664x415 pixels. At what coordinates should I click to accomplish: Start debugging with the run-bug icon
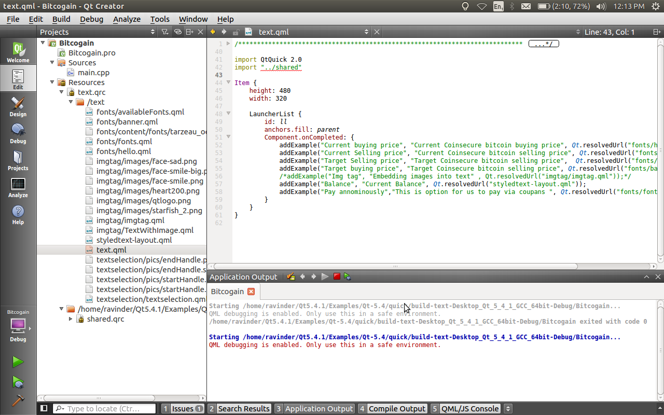[x=18, y=382]
